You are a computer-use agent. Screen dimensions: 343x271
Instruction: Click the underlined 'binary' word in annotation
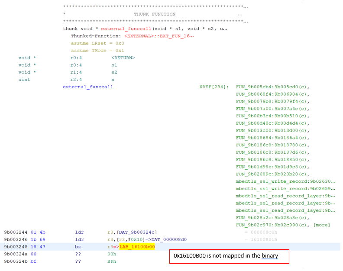click(x=270, y=256)
